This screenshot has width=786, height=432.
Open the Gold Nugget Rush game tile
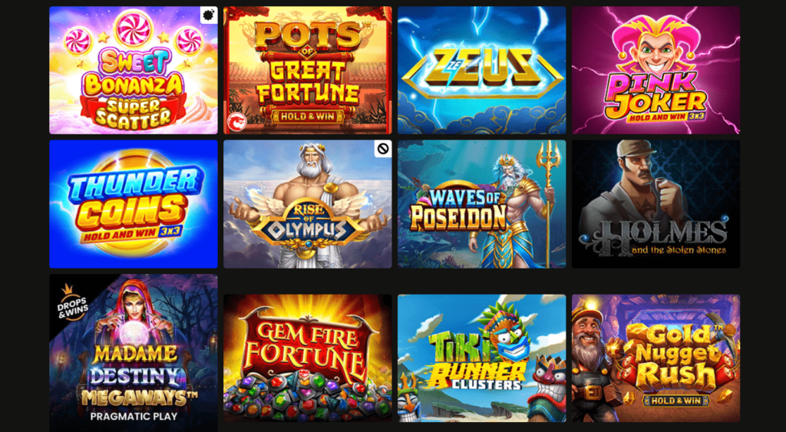click(656, 358)
